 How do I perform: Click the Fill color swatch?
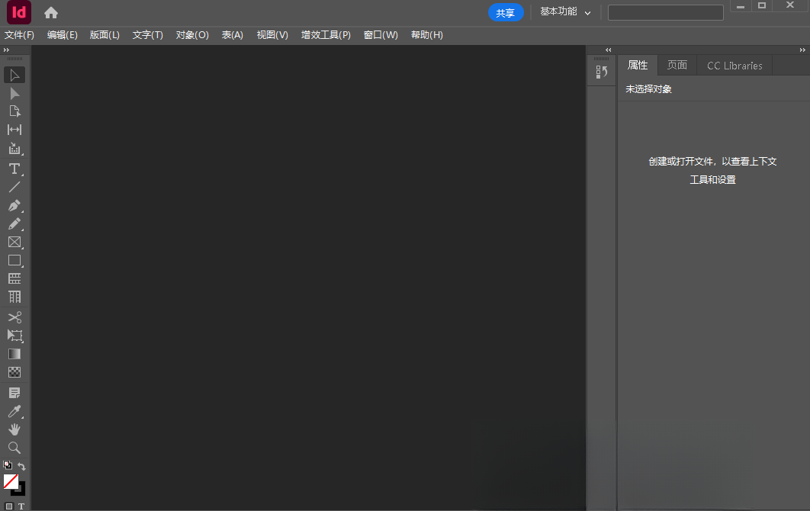tap(11, 481)
